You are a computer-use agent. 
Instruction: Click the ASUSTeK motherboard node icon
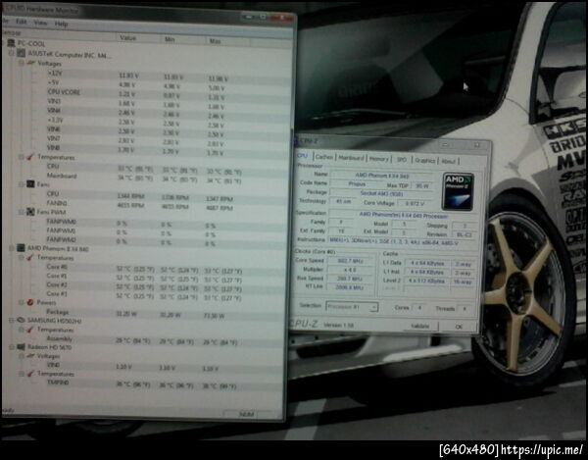21,53
